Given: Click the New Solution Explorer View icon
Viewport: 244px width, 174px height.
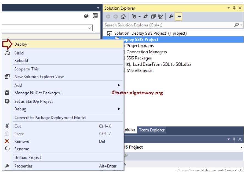Looking at the screenshot, I should (x=7, y=77).
